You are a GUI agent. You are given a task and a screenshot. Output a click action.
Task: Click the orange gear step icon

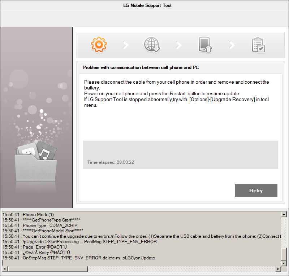coord(99,45)
